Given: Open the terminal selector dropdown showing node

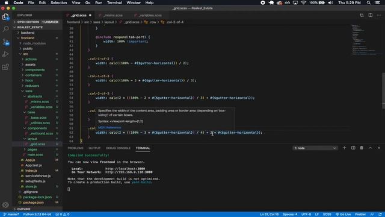Looking at the screenshot, I should pyautogui.click(x=315, y=148).
